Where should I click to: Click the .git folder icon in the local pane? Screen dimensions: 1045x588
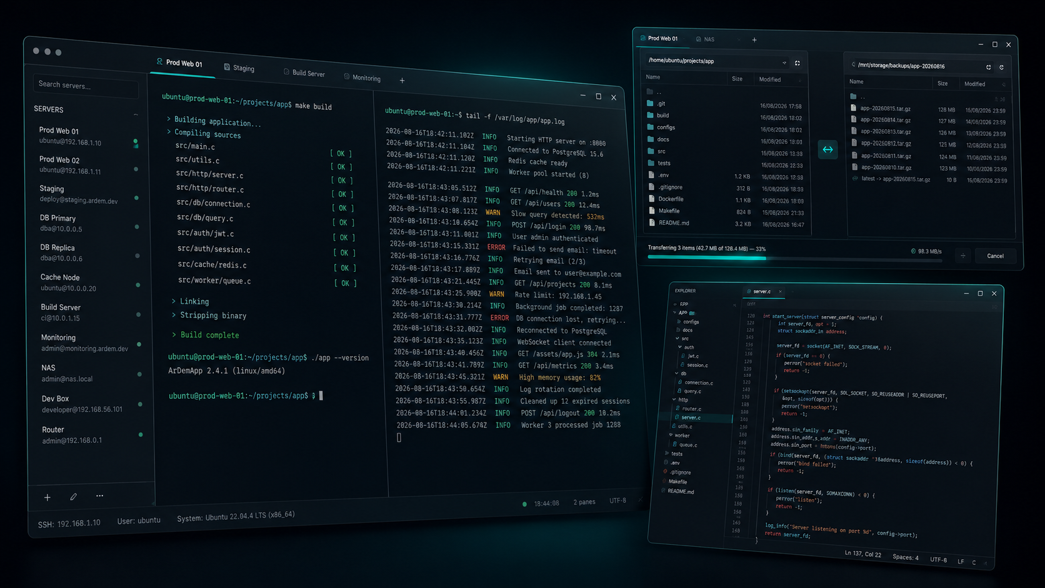(x=650, y=103)
